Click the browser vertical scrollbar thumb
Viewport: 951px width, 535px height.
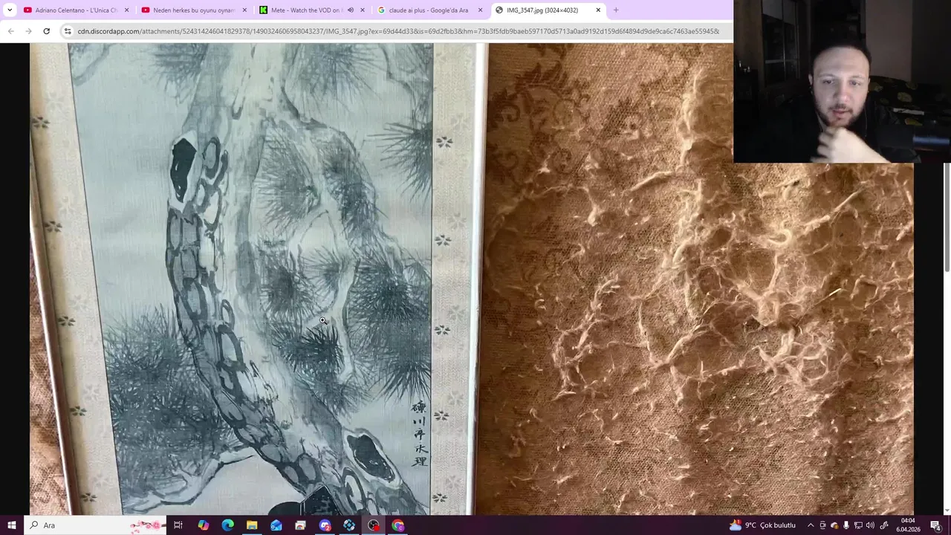point(947,217)
